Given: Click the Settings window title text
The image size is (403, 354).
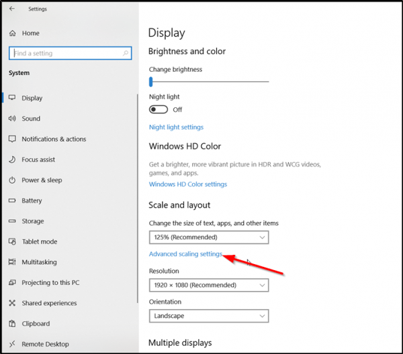Looking at the screenshot, I should pos(38,9).
